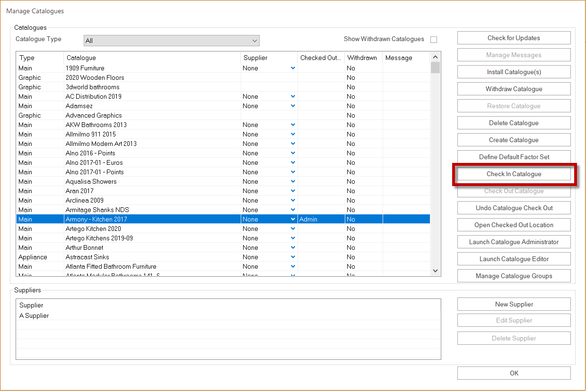
Task: Select the Alno 2017-01 - Points catalogue
Action: click(x=223, y=172)
